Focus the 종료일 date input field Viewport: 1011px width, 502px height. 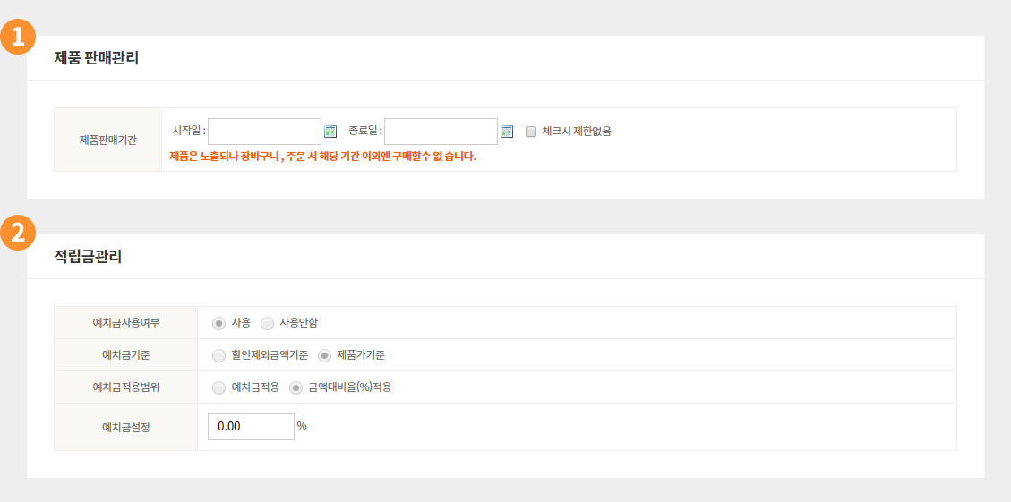441,132
